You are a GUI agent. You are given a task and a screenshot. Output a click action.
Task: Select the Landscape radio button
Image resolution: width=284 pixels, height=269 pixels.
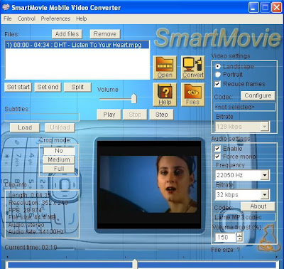[218, 66]
